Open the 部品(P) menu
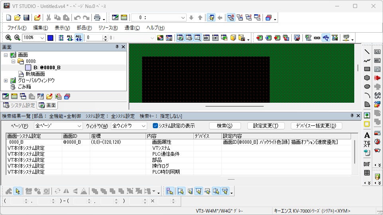This screenshot has height=215, width=383. point(84,28)
